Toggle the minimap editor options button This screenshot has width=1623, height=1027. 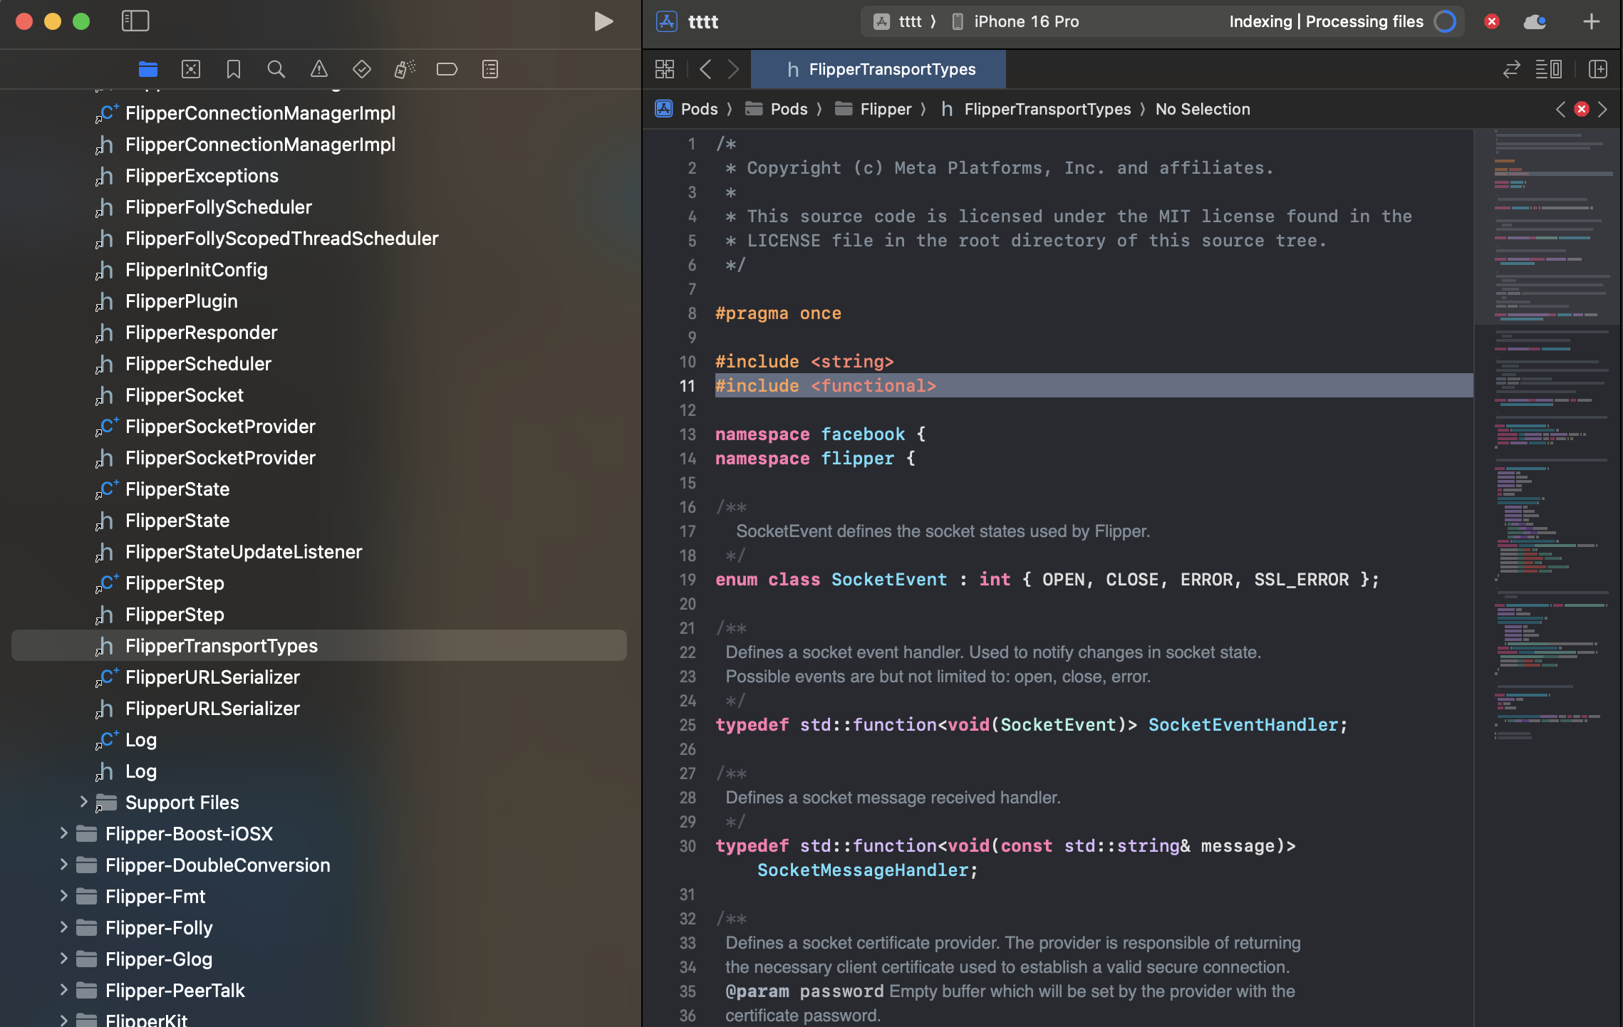coord(1548,69)
